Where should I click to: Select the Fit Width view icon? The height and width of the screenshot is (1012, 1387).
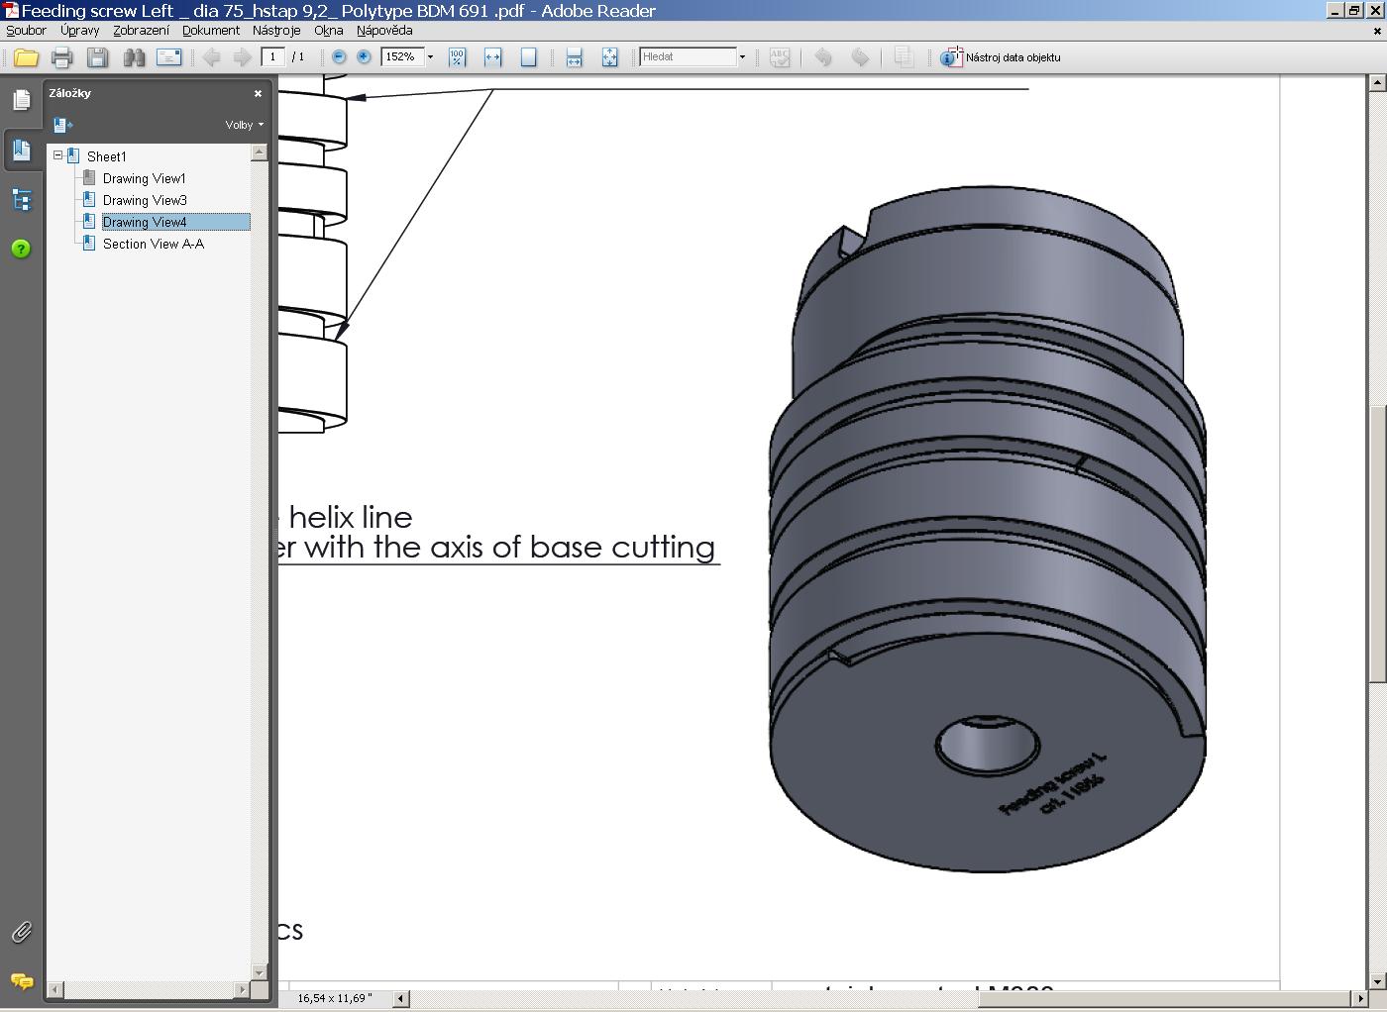pyautogui.click(x=492, y=57)
